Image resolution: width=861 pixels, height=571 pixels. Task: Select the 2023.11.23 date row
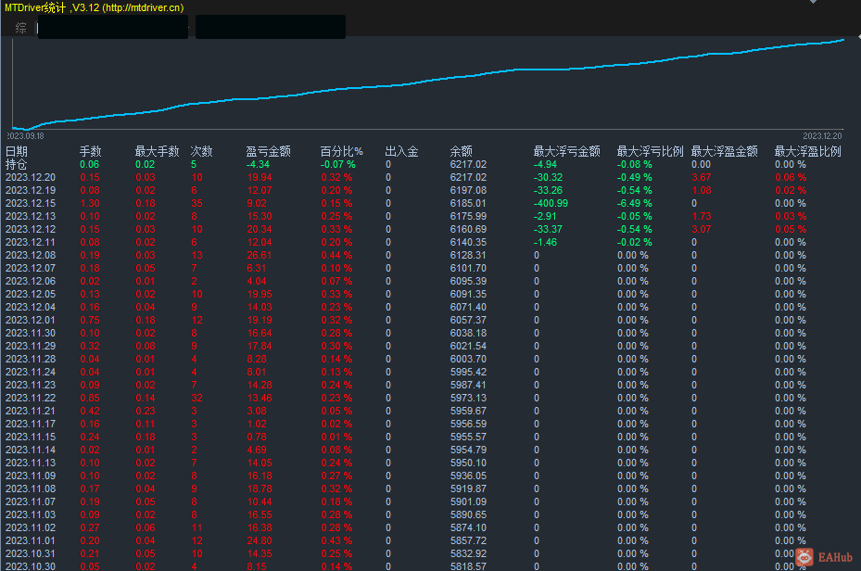[x=31, y=386]
